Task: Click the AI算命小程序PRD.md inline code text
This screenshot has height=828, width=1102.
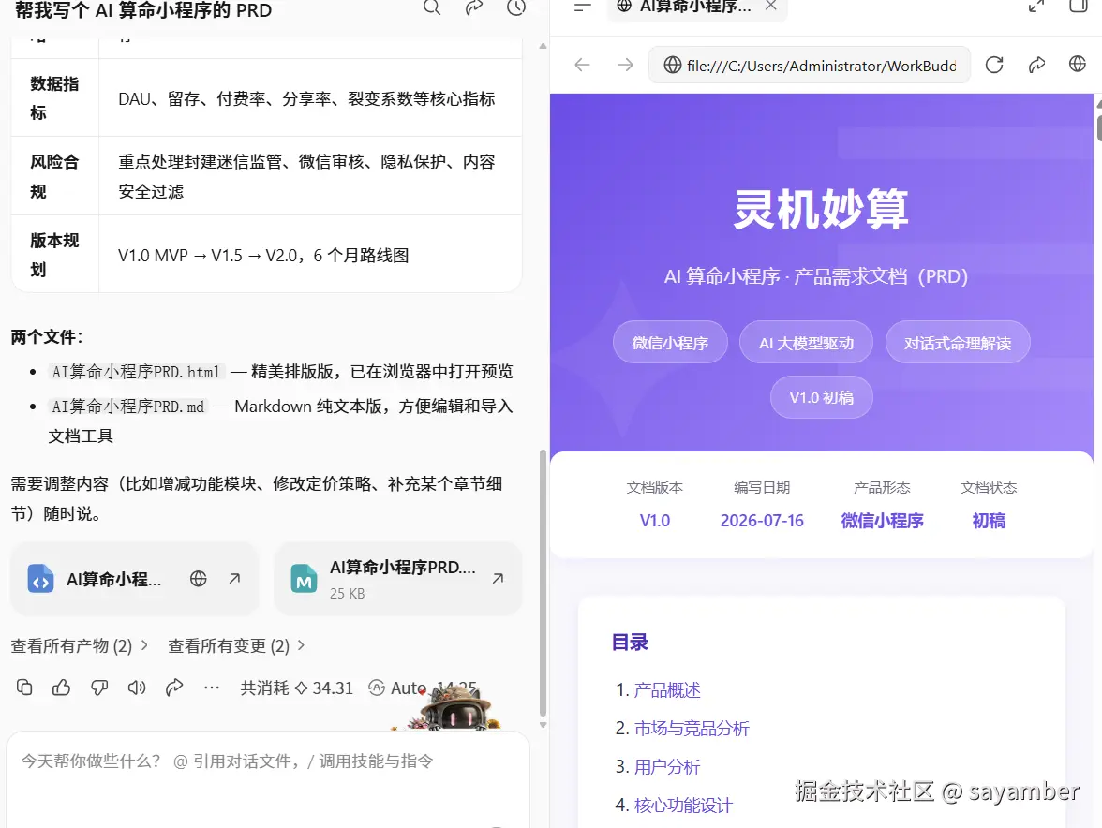Action: (x=127, y=407)
